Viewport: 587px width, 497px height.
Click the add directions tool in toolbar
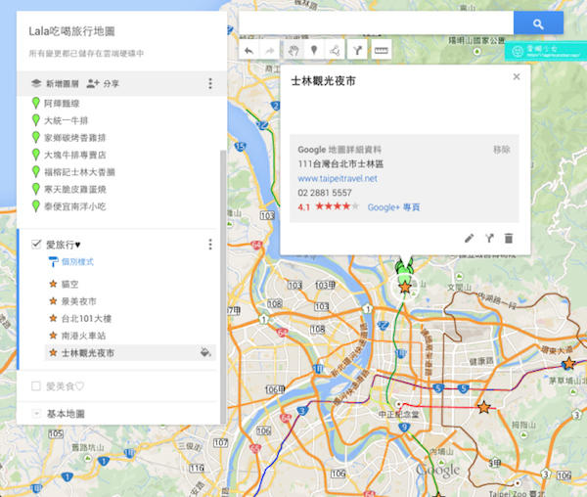click(356, 49)
